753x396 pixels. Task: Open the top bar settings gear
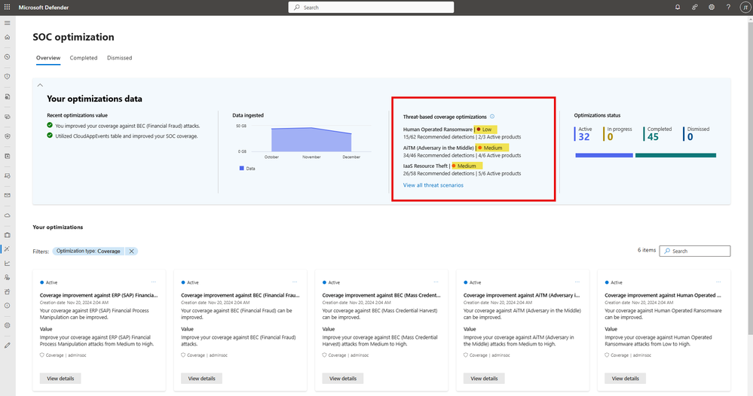[712, 8]
